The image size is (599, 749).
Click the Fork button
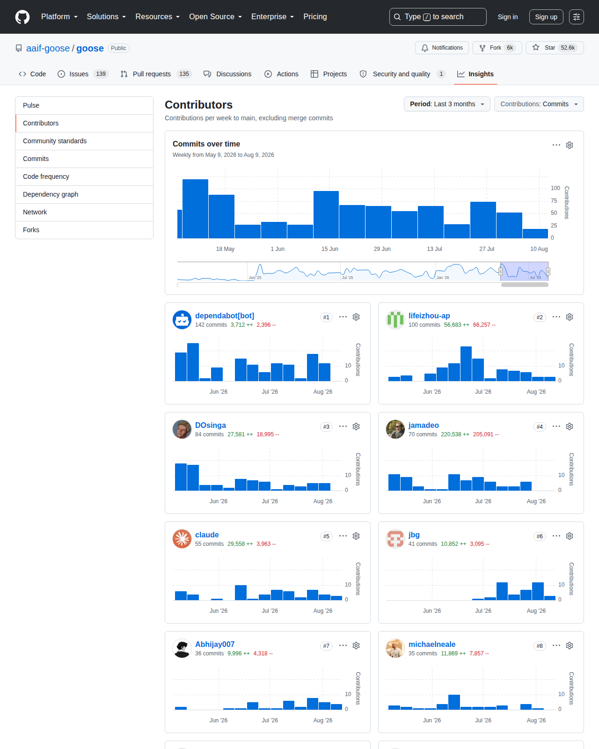[x=497, y=48]
